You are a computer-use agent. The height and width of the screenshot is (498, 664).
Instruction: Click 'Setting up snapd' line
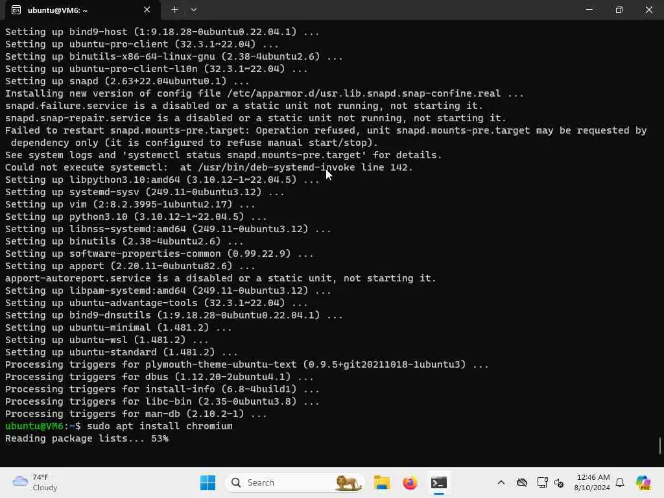click(127, 81)
